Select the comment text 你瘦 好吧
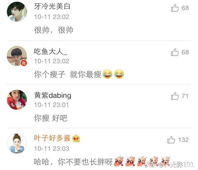The width and height of the screenshot is (198, 170). pos(50,118)
